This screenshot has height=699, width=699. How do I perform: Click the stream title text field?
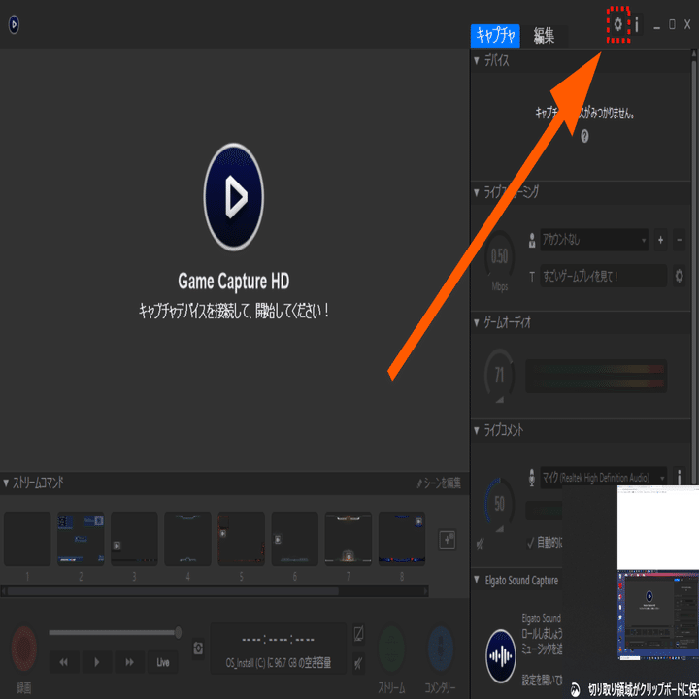(604, 276)
